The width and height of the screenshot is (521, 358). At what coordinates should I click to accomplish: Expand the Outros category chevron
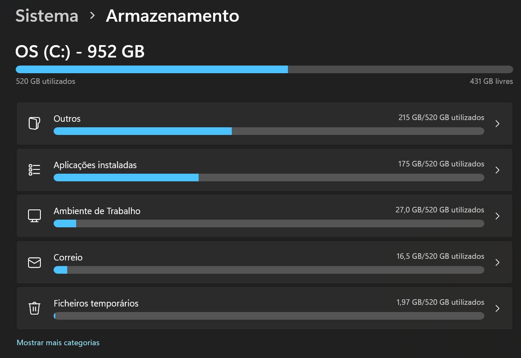pyautogui.click(x=498, y=123)
